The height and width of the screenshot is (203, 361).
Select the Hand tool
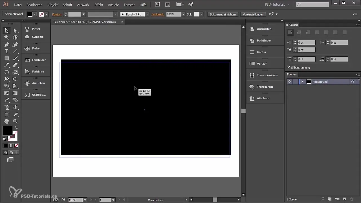pyautogui.click(x=6, y=121)
